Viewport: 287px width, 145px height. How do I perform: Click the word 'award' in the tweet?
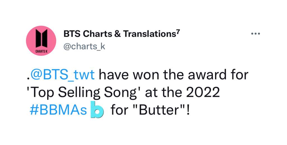[x=207, y=75]
